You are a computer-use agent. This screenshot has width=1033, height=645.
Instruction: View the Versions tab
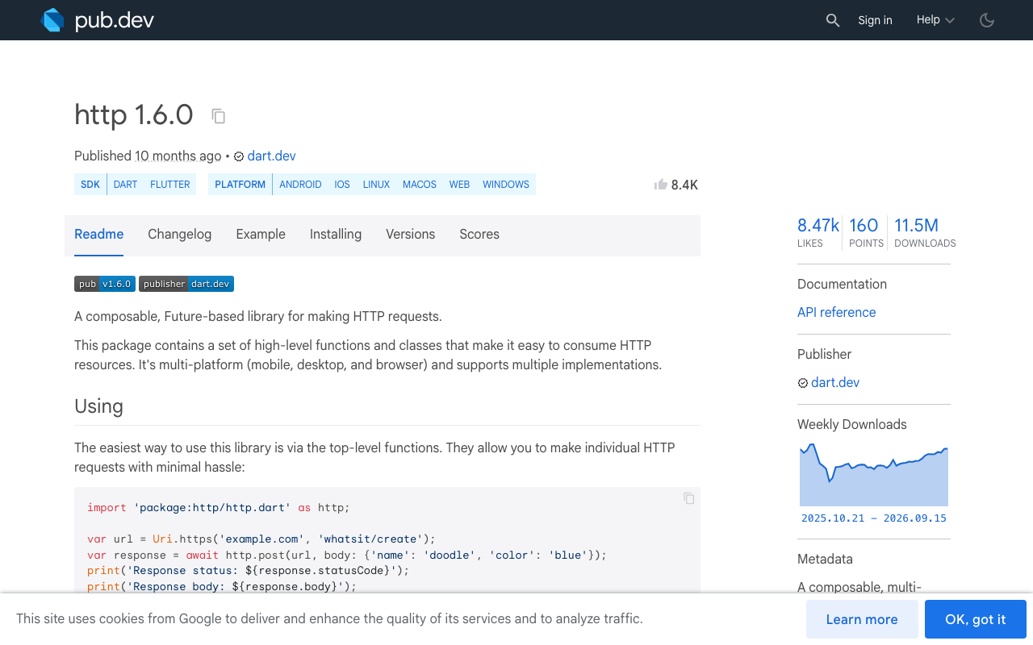tap(410, 235)
